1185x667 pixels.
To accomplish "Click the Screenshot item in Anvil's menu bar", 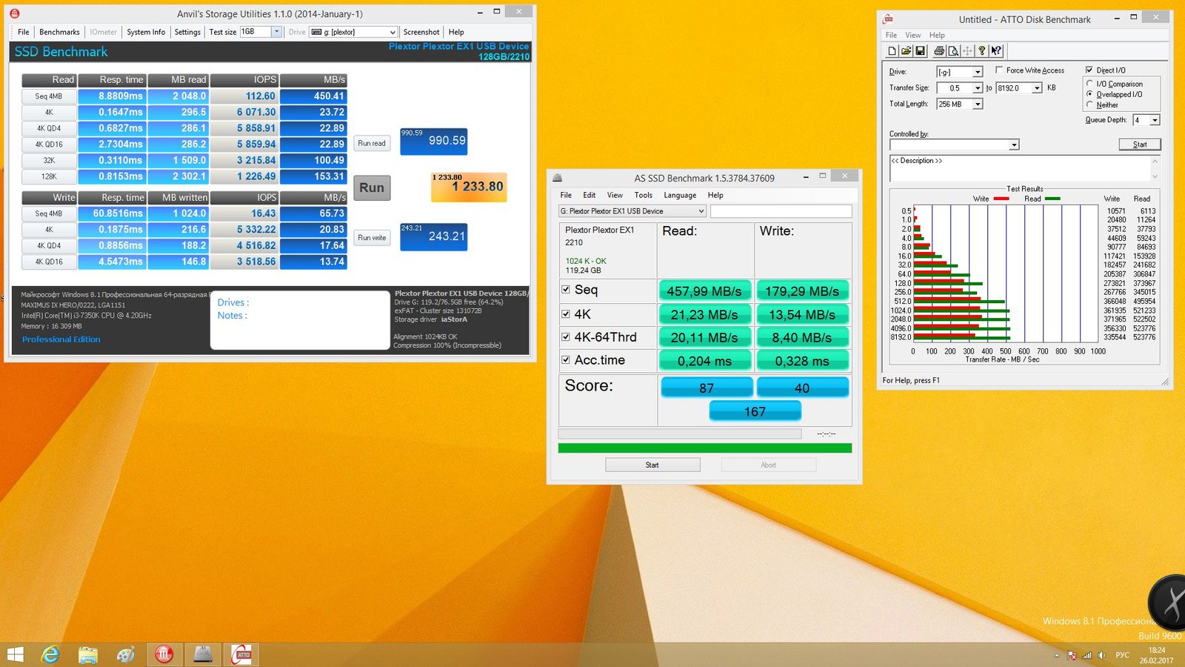I will [x=421, y=32].
